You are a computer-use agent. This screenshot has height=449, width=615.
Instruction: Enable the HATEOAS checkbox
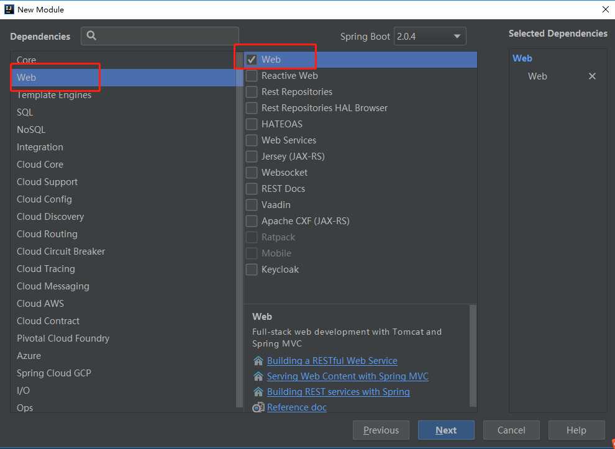pos(252,124)
